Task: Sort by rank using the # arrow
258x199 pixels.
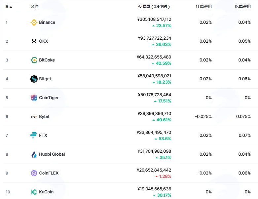Action: [9, 7]
